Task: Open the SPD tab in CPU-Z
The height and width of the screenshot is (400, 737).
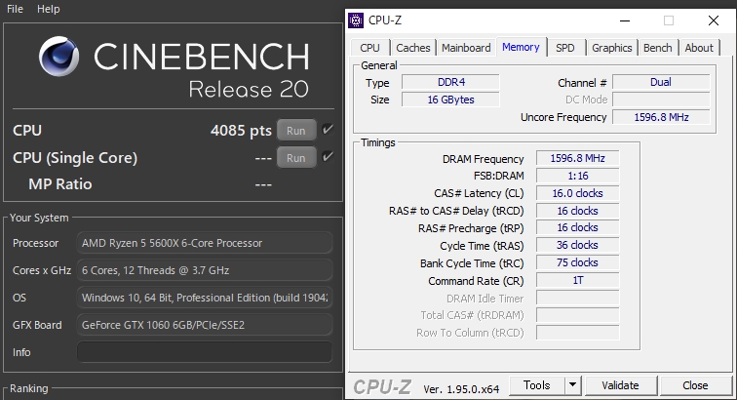Action: pyautogui.click(x=565, y=48)
